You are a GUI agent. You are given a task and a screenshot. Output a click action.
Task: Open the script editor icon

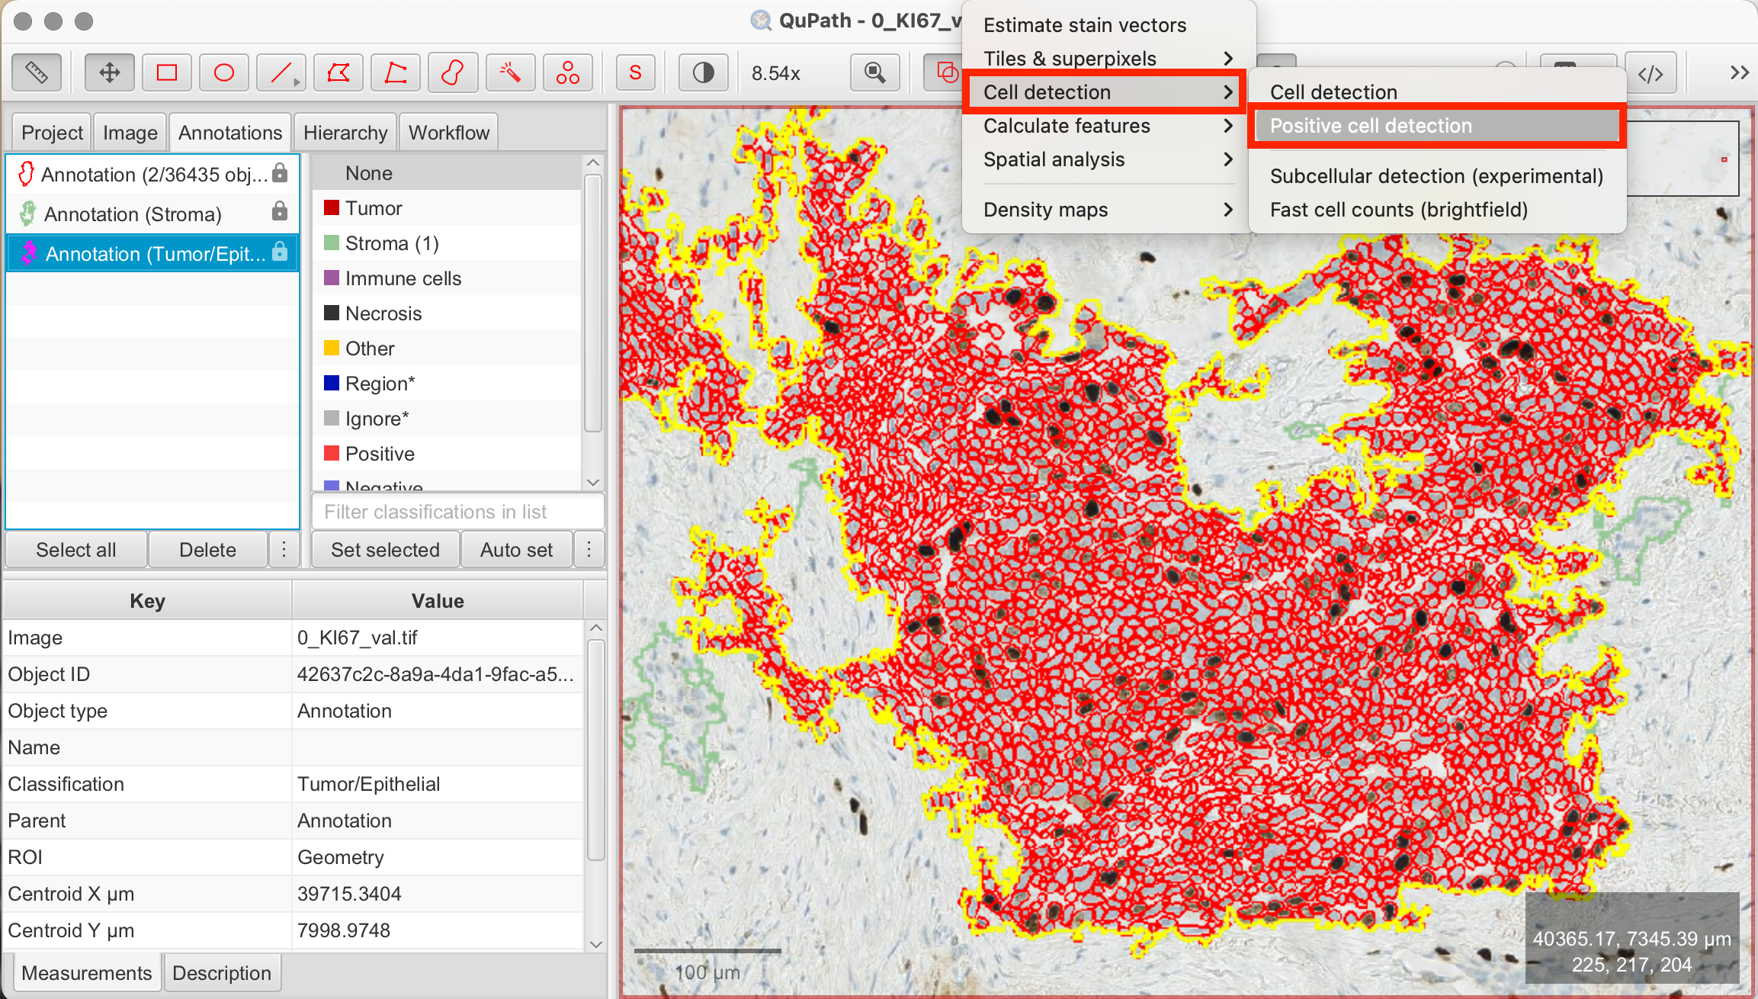click(1651, 73)
